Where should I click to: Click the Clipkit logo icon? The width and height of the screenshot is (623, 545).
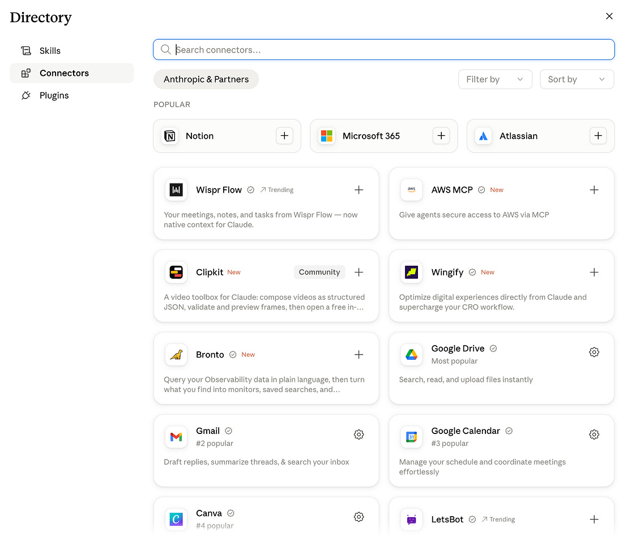(176, 272)
